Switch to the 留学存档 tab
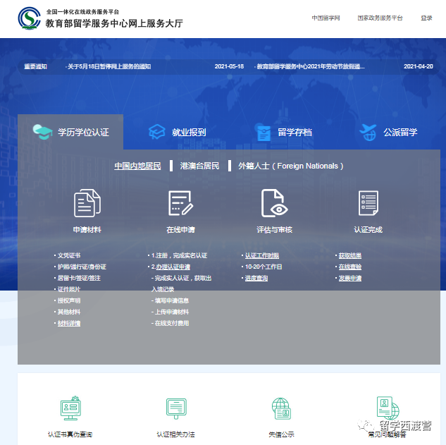 [285, 133]
